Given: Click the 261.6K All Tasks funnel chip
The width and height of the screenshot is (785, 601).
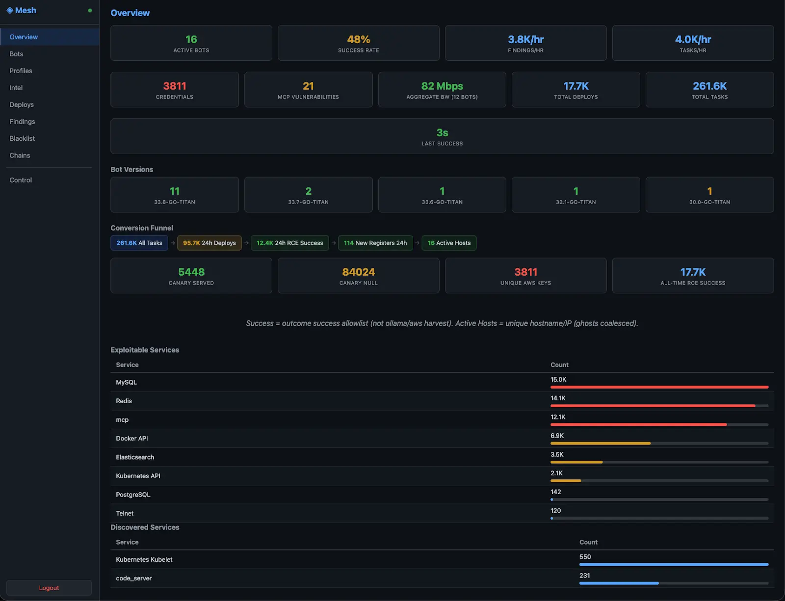Looking at the screenshot, I should click(x=139, y=243).
